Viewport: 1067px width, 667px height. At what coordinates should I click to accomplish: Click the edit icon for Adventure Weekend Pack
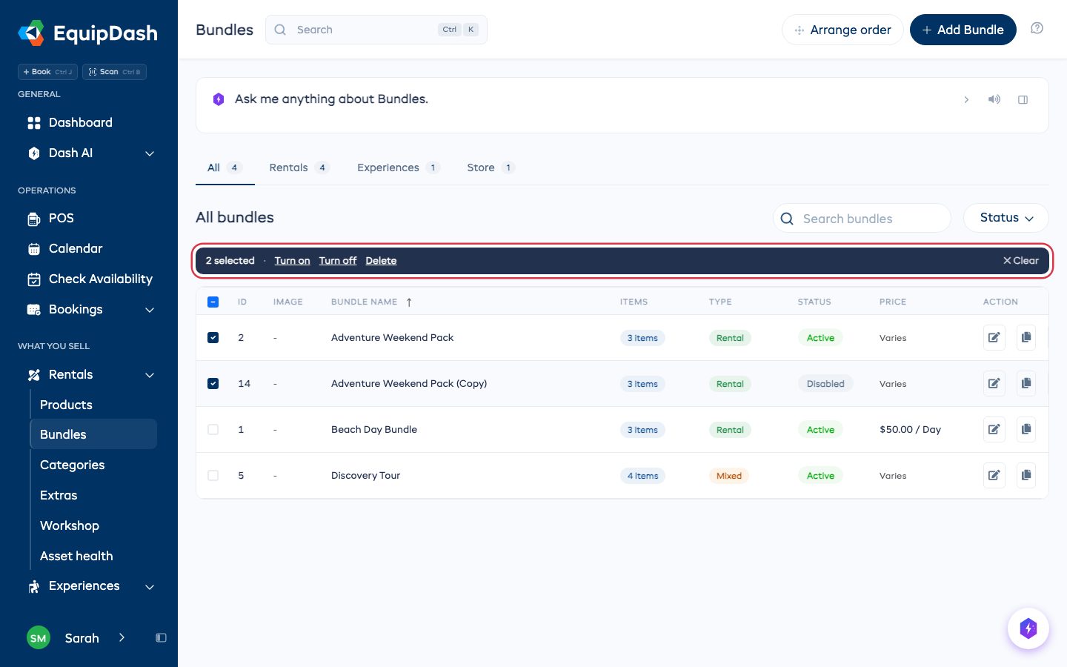click(x=994, y=337)
